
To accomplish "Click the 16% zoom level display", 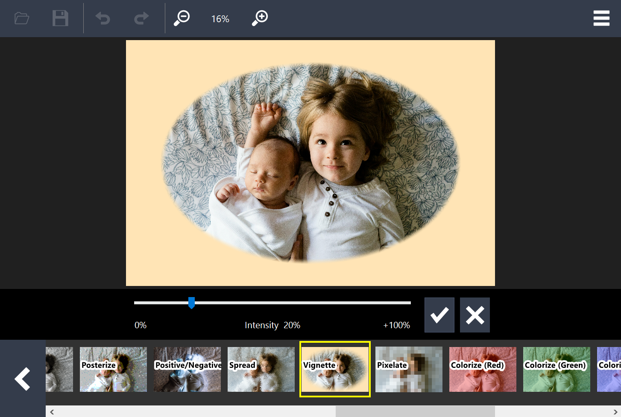I will (220, 18).
